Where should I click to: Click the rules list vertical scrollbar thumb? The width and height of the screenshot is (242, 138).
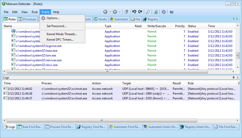238,55
